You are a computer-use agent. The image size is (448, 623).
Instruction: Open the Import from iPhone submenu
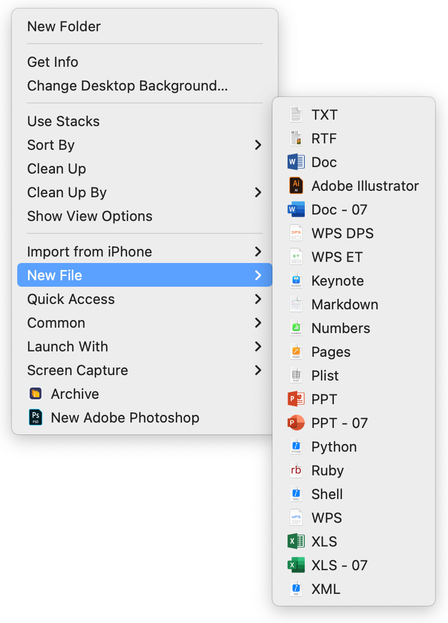(x=258, y=252)
